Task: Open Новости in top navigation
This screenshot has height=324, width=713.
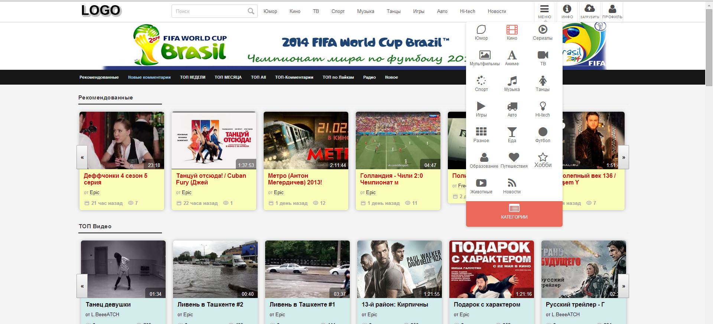Action: [497, 11]
